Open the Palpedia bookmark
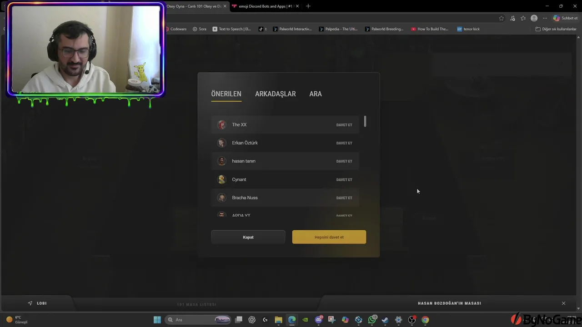This screenshot has width=582, height=327. click(x=338, y=29)
